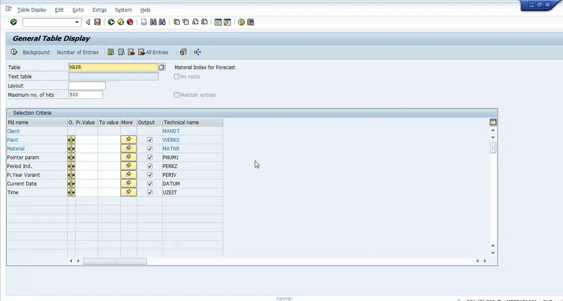
Task: Open the System menu
Action: pos(123,10)
